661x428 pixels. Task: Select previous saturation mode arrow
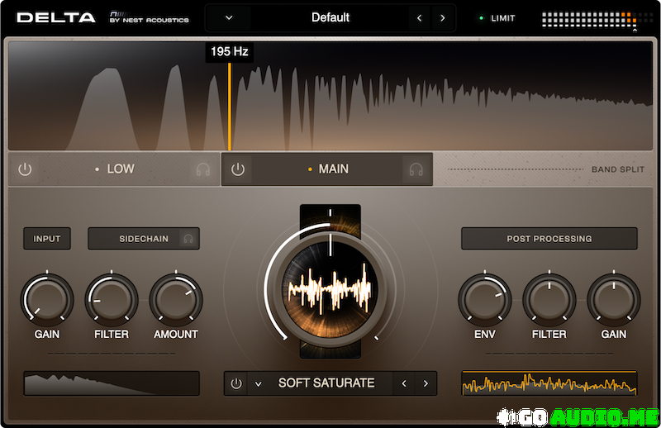(404, 383)
